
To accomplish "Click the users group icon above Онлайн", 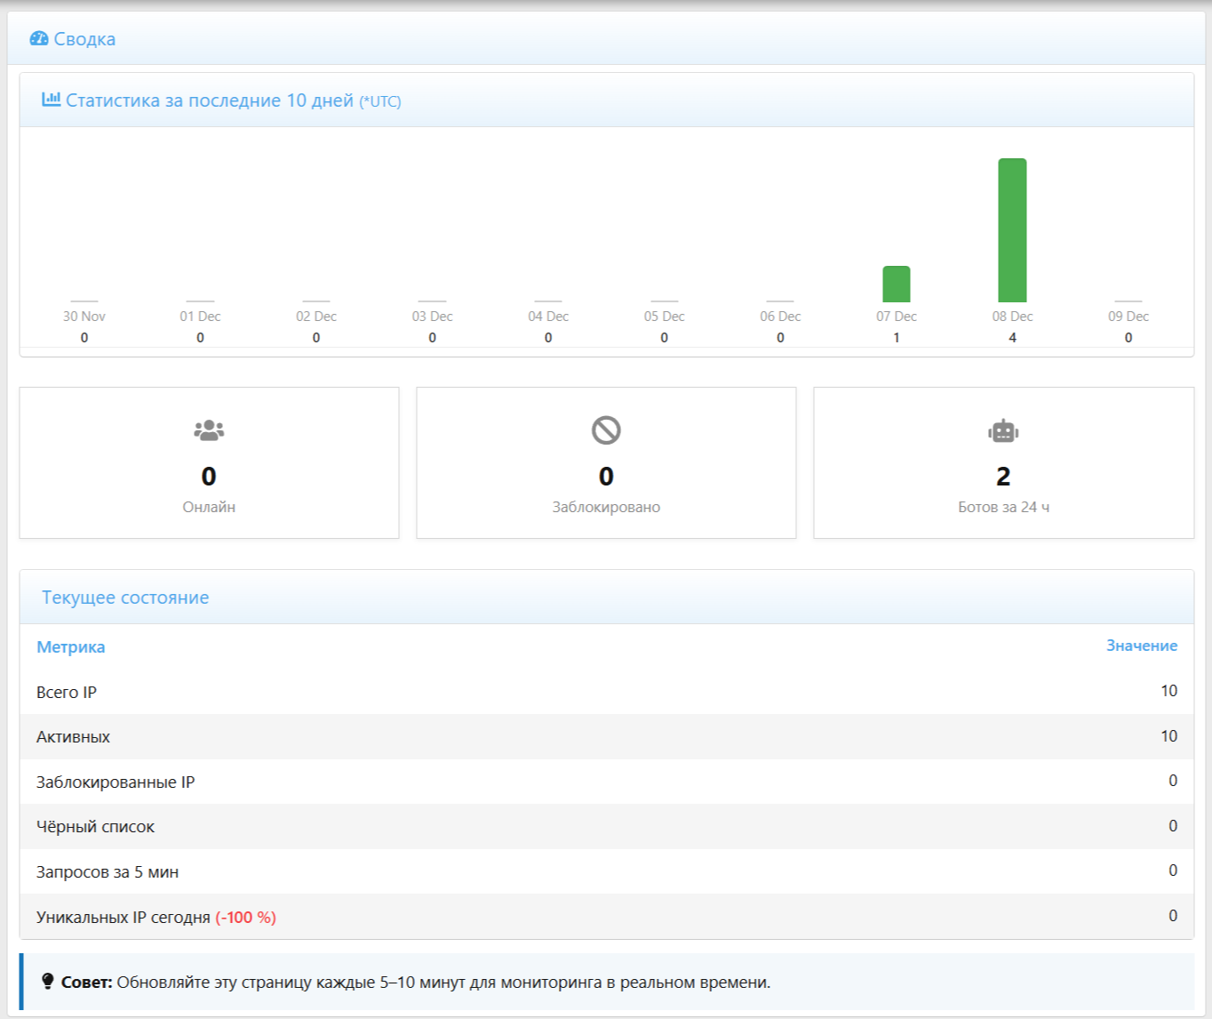I will click(x=209, y=430).
